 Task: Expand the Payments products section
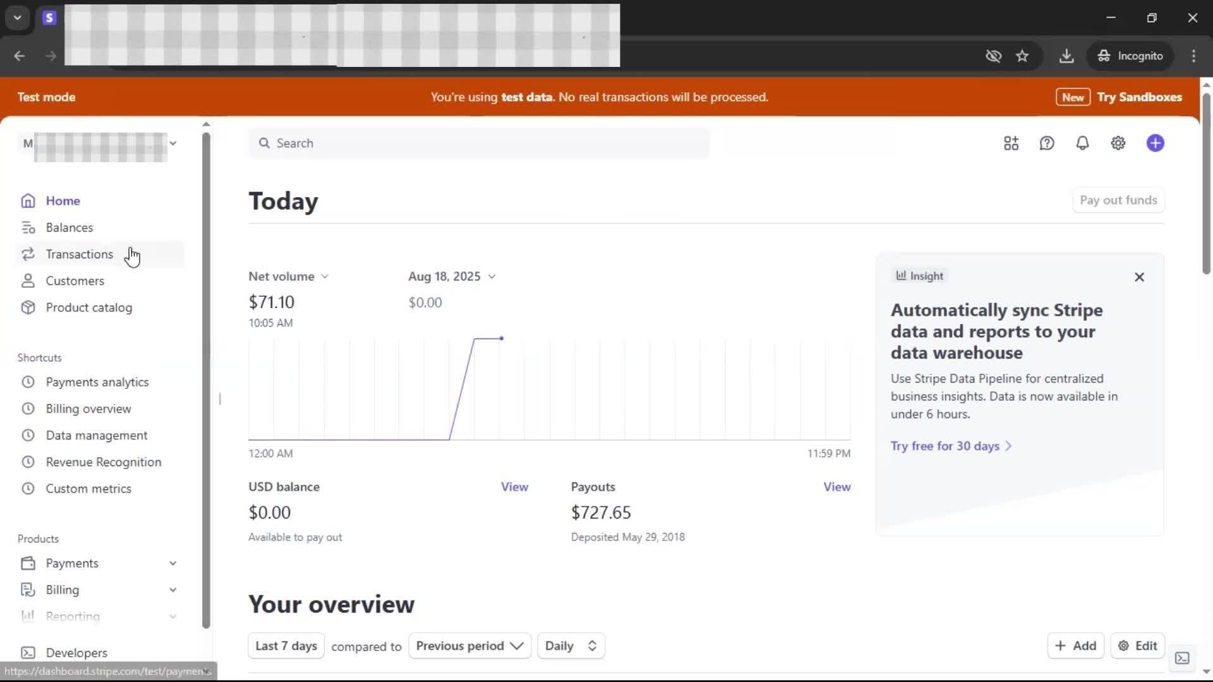(172, 563)
